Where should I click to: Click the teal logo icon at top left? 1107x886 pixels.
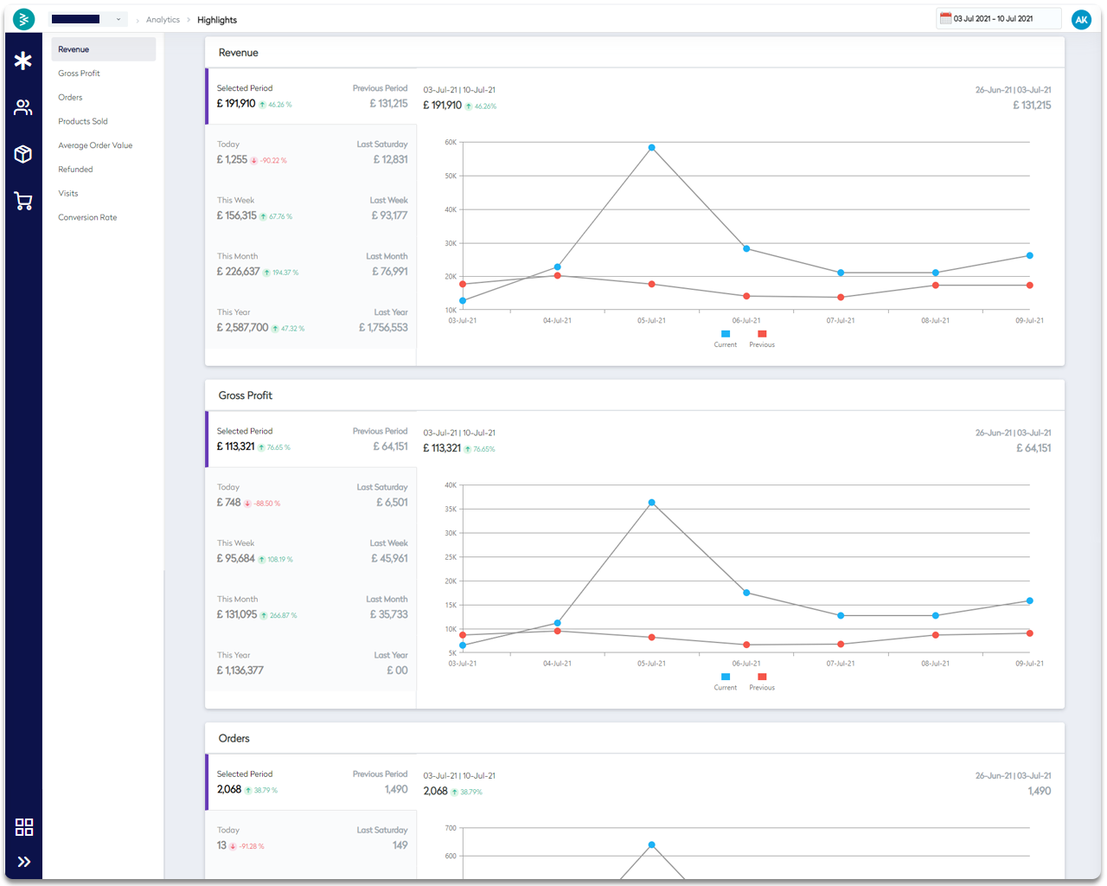(x=23, y=18)
